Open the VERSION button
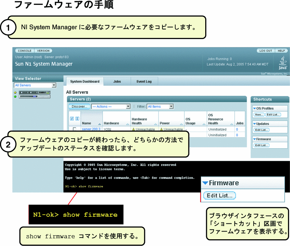This screenshot has height=246, width=290. (43, 51)
